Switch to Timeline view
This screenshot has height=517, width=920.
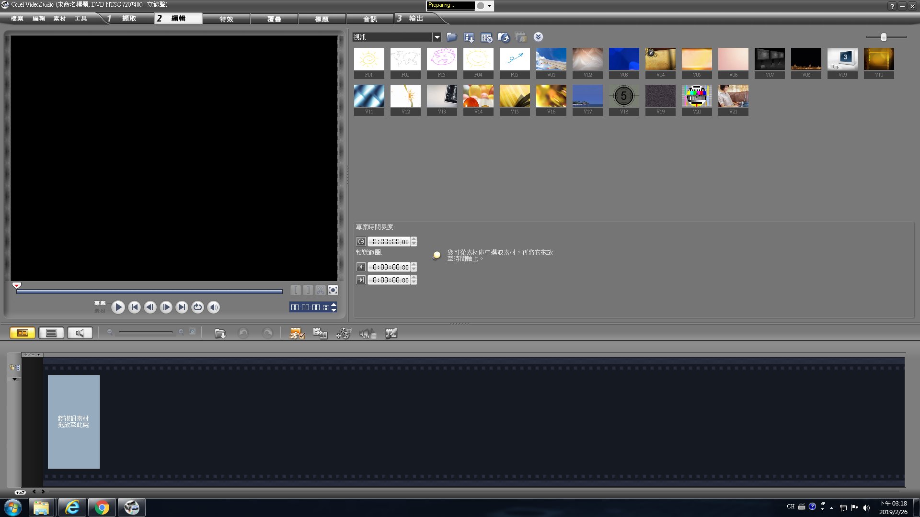pyautogui.click(x=51, y=333)
